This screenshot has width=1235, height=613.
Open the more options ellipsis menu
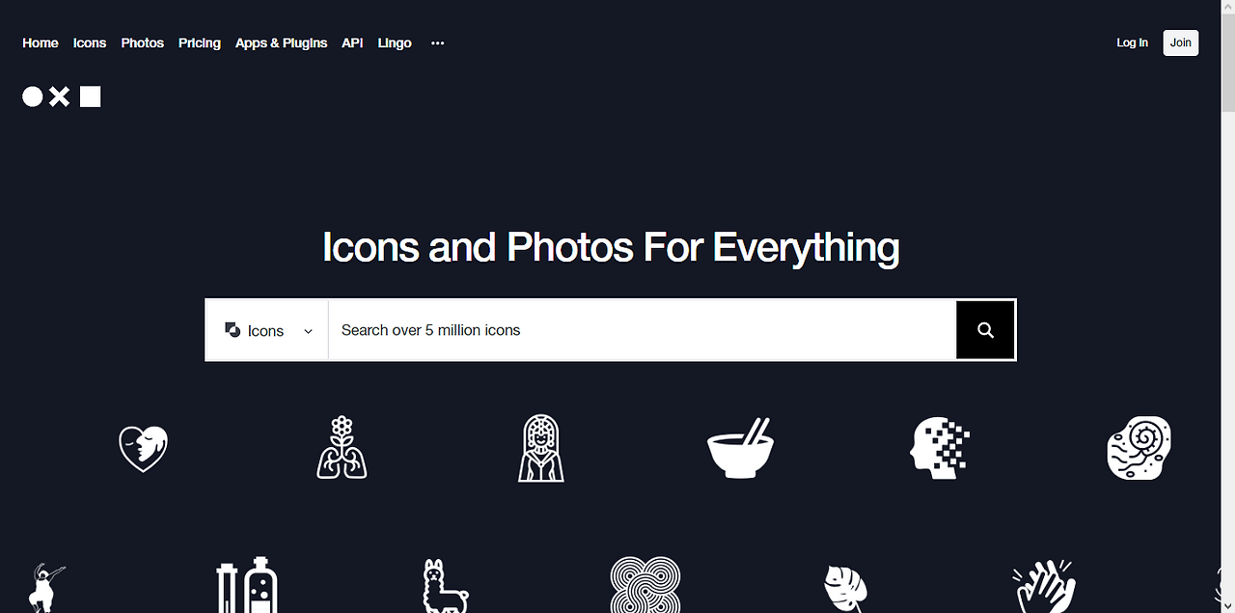point(438,43)
